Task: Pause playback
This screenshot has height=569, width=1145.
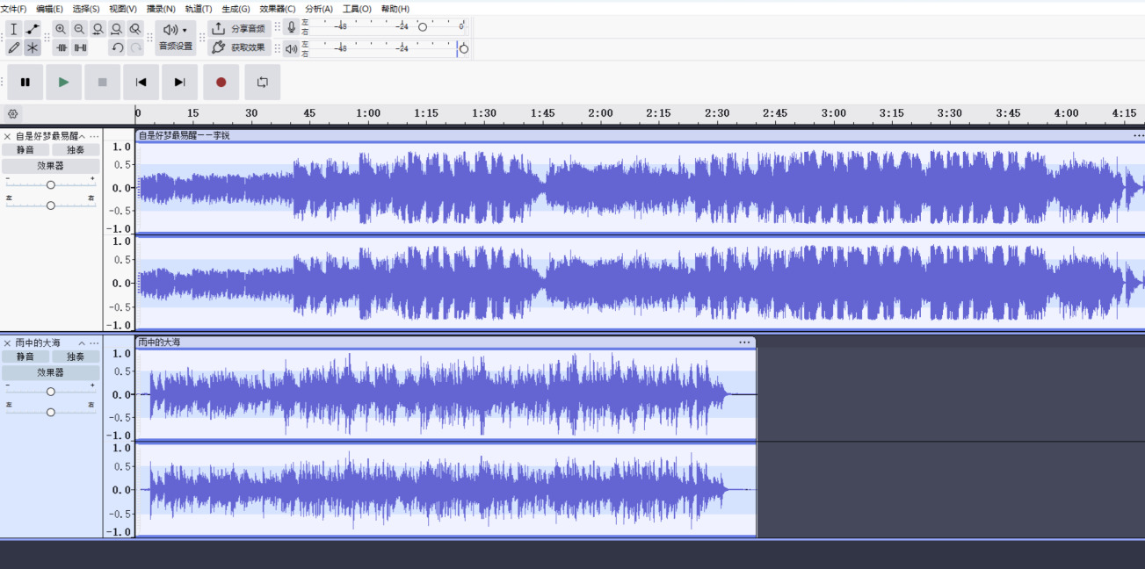Action: tap(25, 83)
